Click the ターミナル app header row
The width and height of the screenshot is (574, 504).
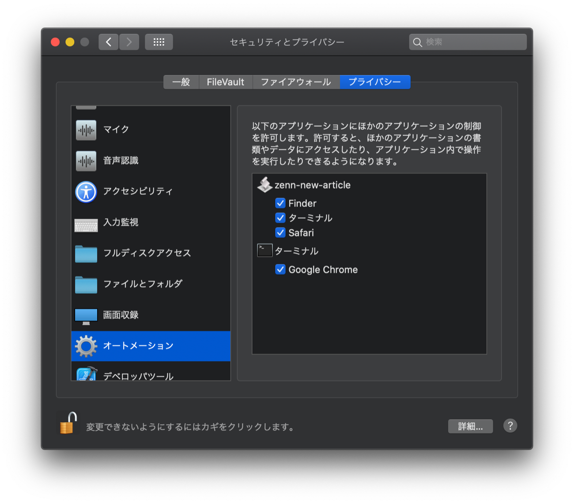click(x=369, y=251)
